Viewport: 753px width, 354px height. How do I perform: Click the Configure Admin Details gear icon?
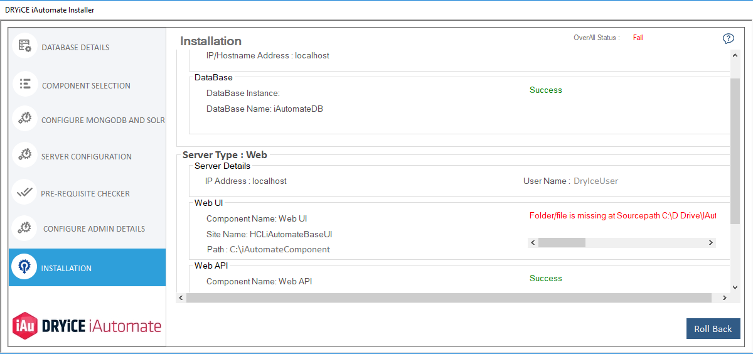(x=25, y=228)
